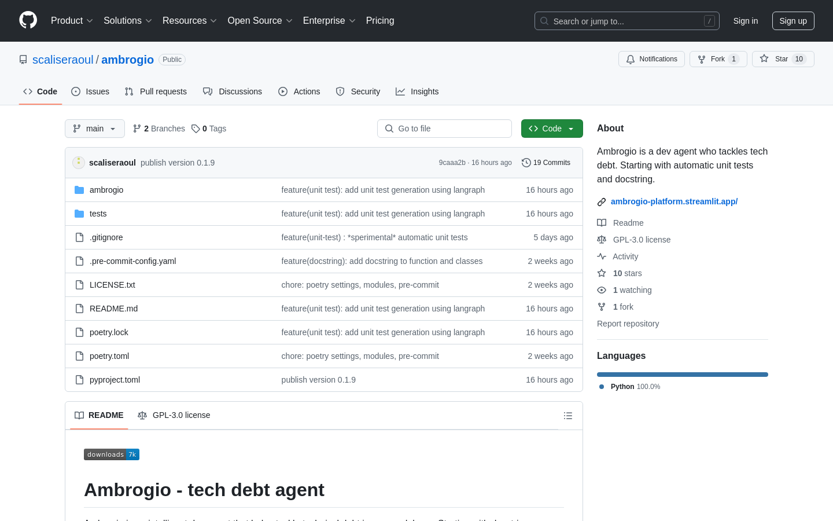The image size is (833, 521).
Task: Open commit 9caaa2b hash link
Action: (x=452, y=163)
